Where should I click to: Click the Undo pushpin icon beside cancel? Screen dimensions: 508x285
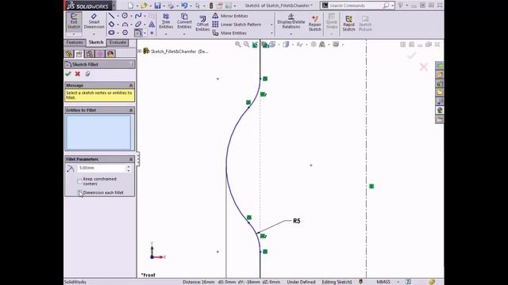point(87,74)
